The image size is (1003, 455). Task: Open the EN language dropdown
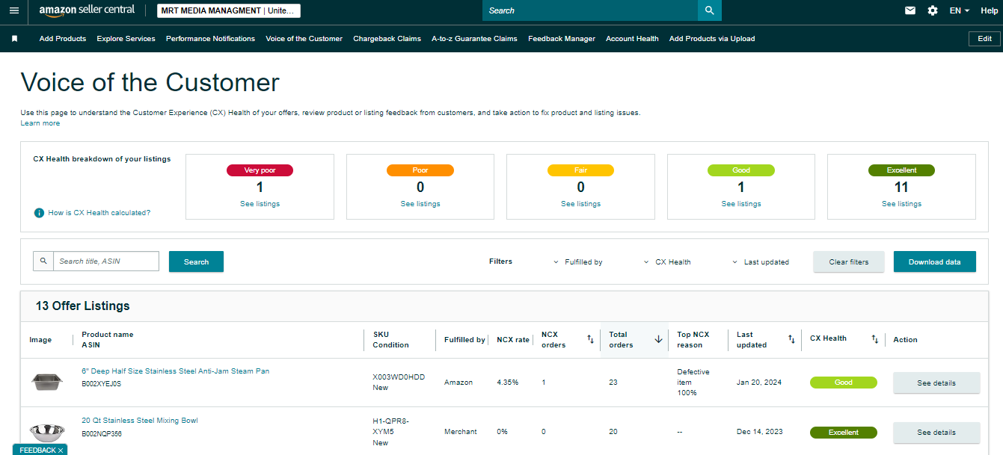(x=960, y=10)
